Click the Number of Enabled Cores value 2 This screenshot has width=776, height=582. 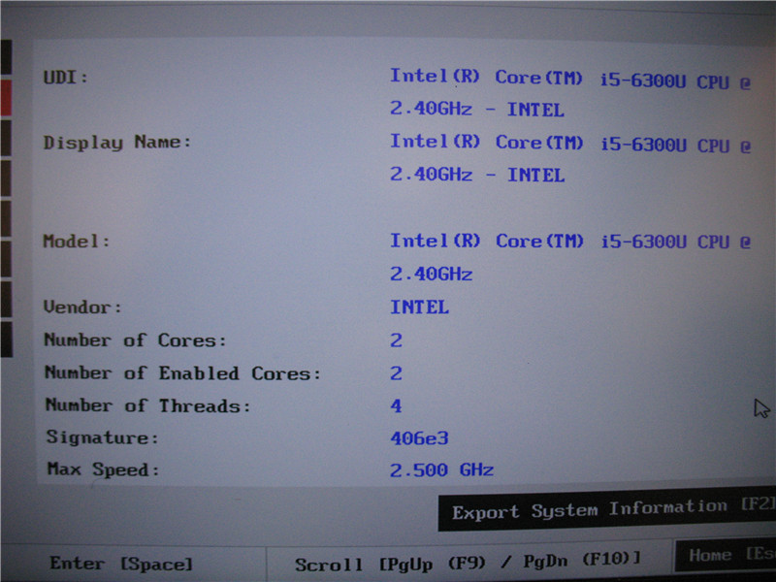pyautogui.click(x=396, y=372)
